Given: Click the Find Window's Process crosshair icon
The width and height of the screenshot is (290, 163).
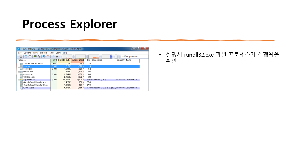Looking at the screenshot, I should tap(57, 56).
